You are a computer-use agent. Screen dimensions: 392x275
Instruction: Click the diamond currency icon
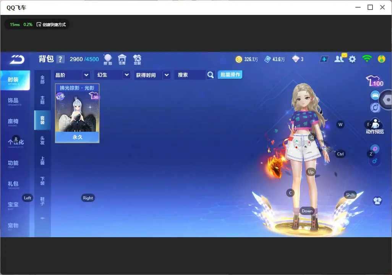pos(295,59)
